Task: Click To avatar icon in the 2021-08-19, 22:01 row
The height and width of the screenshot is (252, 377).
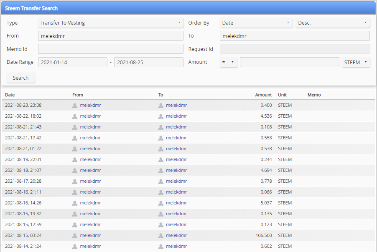Action: pyautogui.click(x=161, y=160)
